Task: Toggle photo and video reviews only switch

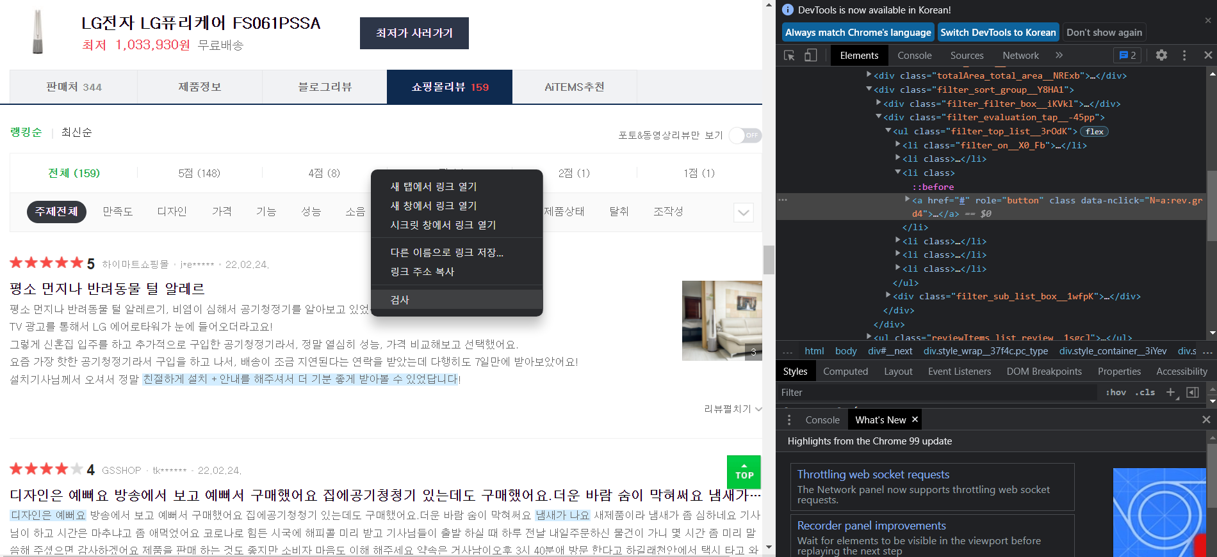Action: (746, 135)
